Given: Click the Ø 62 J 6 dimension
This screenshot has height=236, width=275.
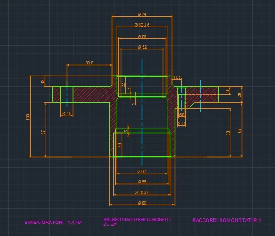Looking at the screenshot, I should [141, 25].
